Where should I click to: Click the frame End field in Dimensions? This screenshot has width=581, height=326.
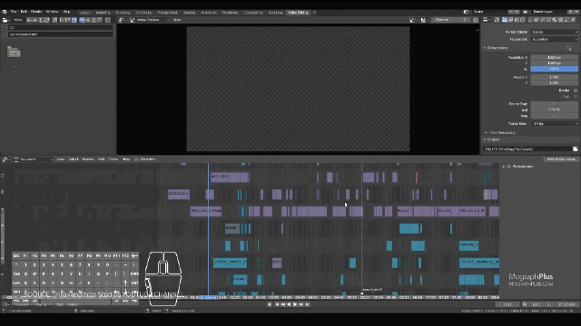click(555, 110)
